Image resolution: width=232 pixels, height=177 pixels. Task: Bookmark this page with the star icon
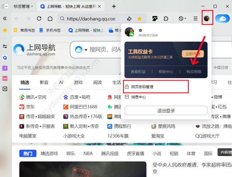140,19
